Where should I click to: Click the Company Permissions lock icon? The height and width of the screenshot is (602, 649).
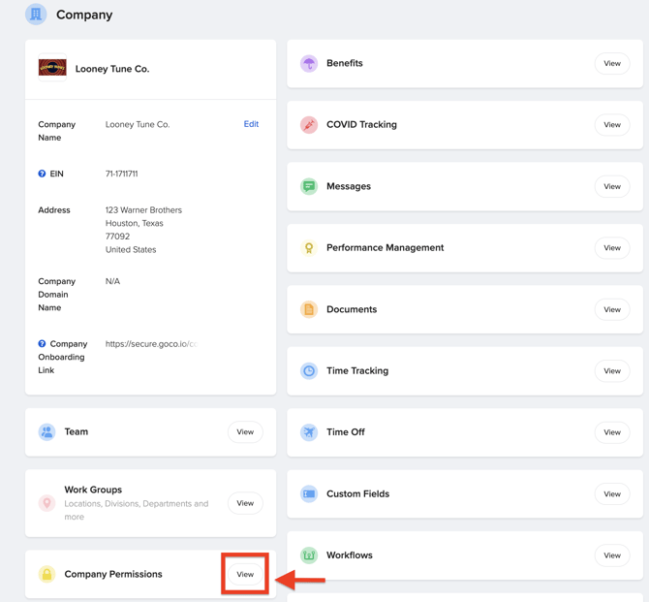tap(46, 574)
